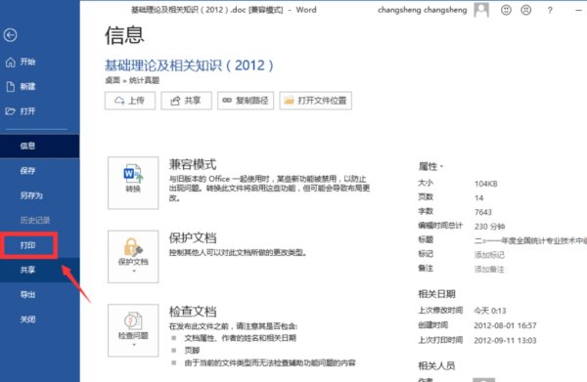This screenshot has height=382, width=587.
Task: Open help with the question mark icon
Action: click(x=550, y=11)
